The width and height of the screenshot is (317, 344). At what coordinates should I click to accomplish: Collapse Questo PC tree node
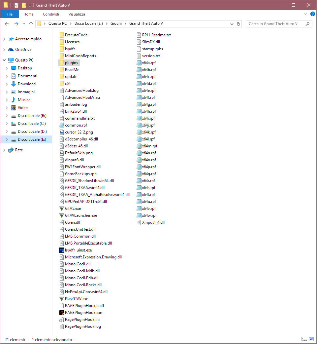pyautogui.click(x=4, y=60)
